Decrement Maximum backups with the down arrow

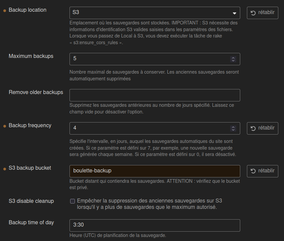233,61
